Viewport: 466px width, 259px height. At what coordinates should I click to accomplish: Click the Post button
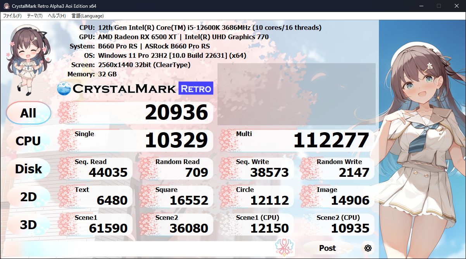(x=328, y=248)
